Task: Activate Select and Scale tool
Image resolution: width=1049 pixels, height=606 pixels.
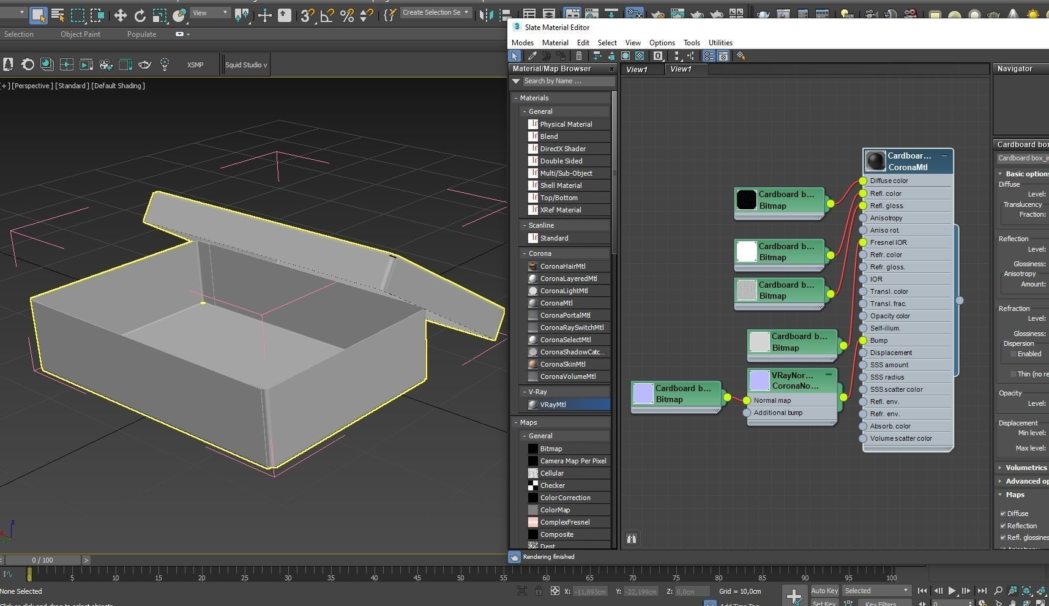Action: tap(160, 15)
